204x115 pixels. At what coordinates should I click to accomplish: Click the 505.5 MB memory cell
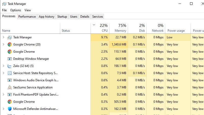tap(119, 102)
